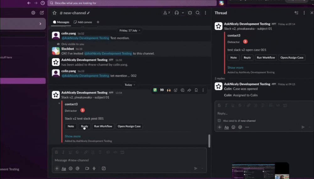Toggle formatting Aa in channel composer
The image size is (314, 179).
64,169
